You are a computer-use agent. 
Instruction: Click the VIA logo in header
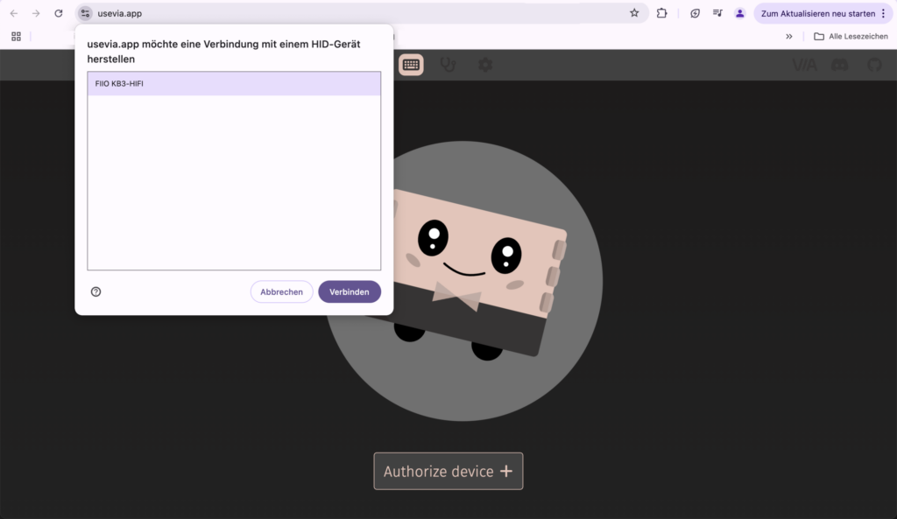(804, 65)
